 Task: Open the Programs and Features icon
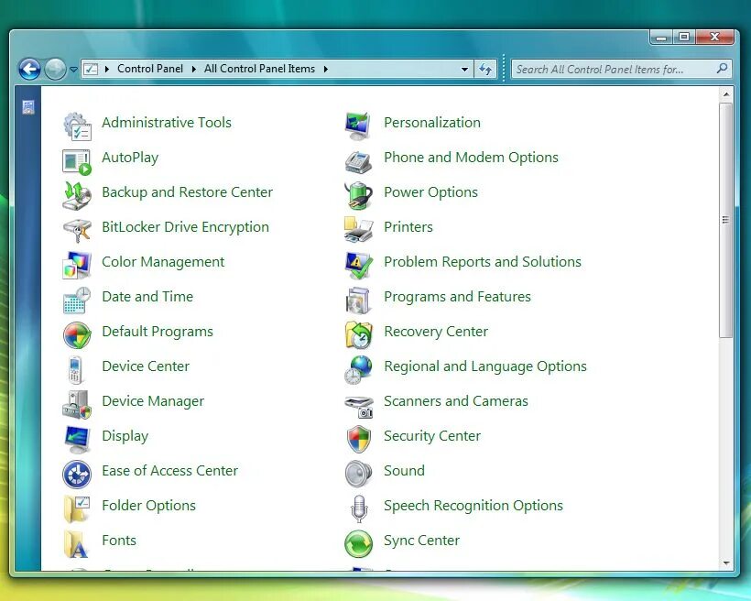358,300
